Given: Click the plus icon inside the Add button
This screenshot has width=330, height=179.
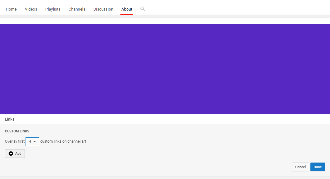Looking at the screenshot, I should [x=10, y=153].
